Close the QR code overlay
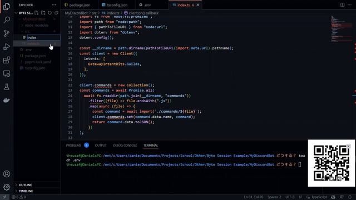 [x=349, y=146]
